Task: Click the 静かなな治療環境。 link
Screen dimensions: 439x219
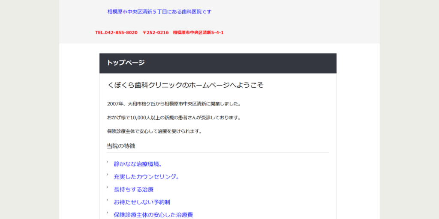Action: click(138, 164)
